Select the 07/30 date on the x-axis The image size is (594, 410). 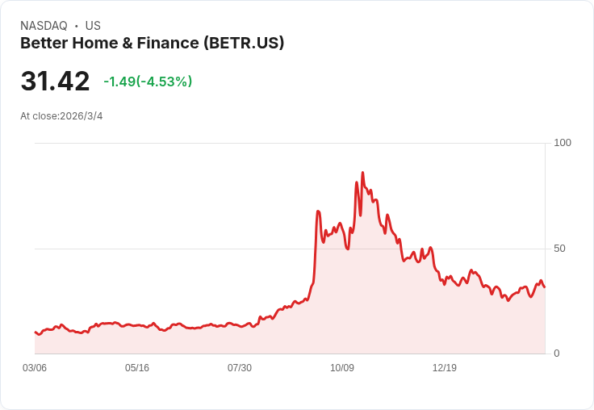(240, 368)
